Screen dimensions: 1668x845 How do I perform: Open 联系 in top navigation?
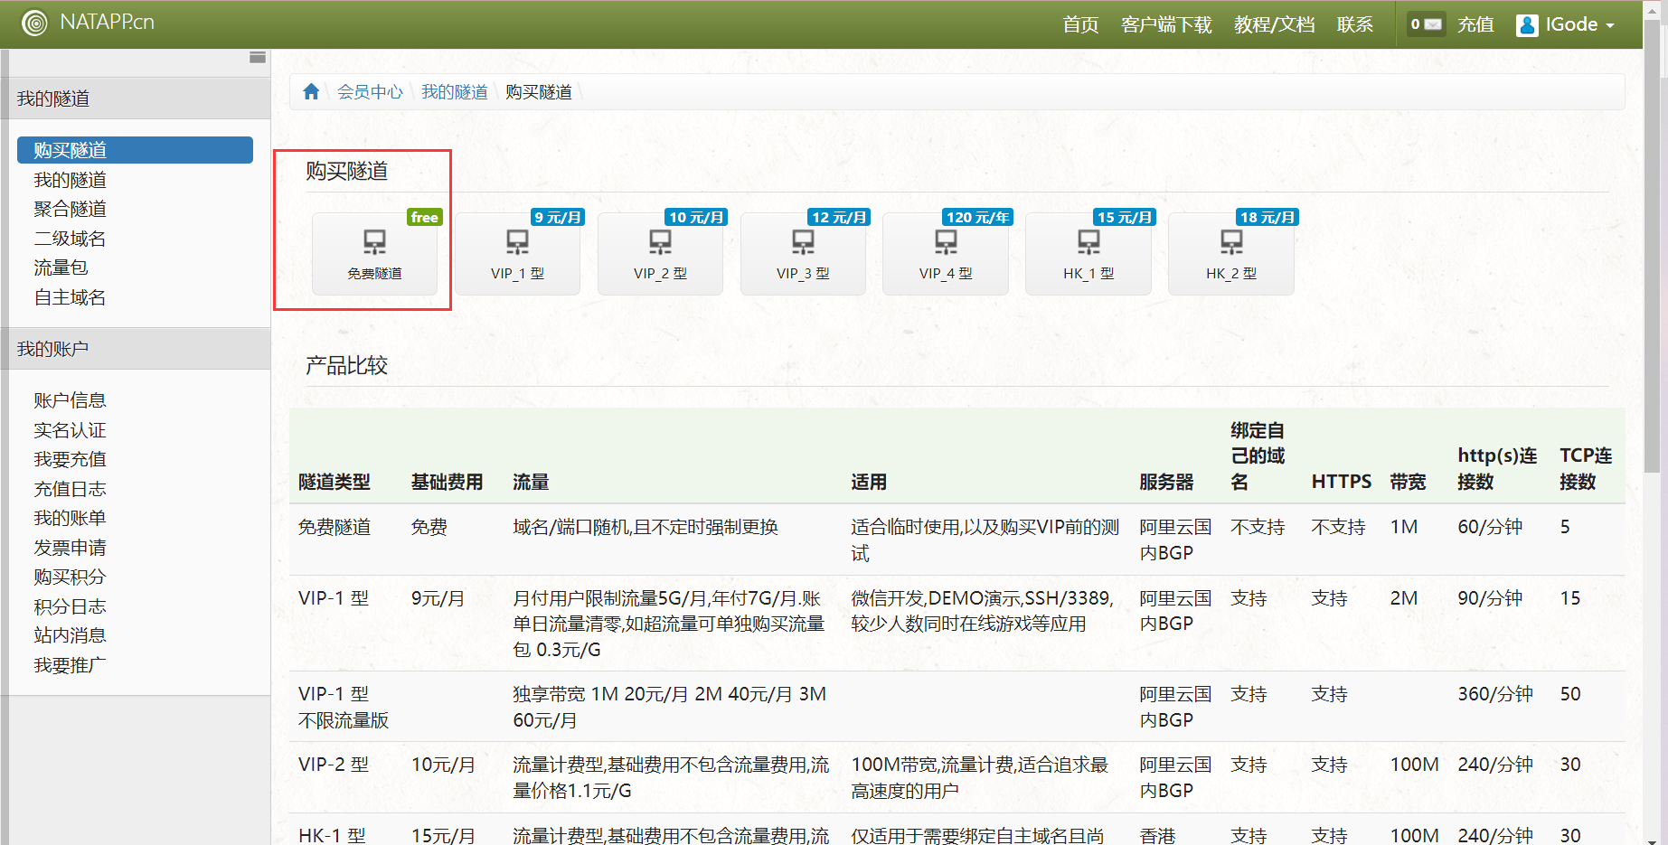pos(1355,24)
